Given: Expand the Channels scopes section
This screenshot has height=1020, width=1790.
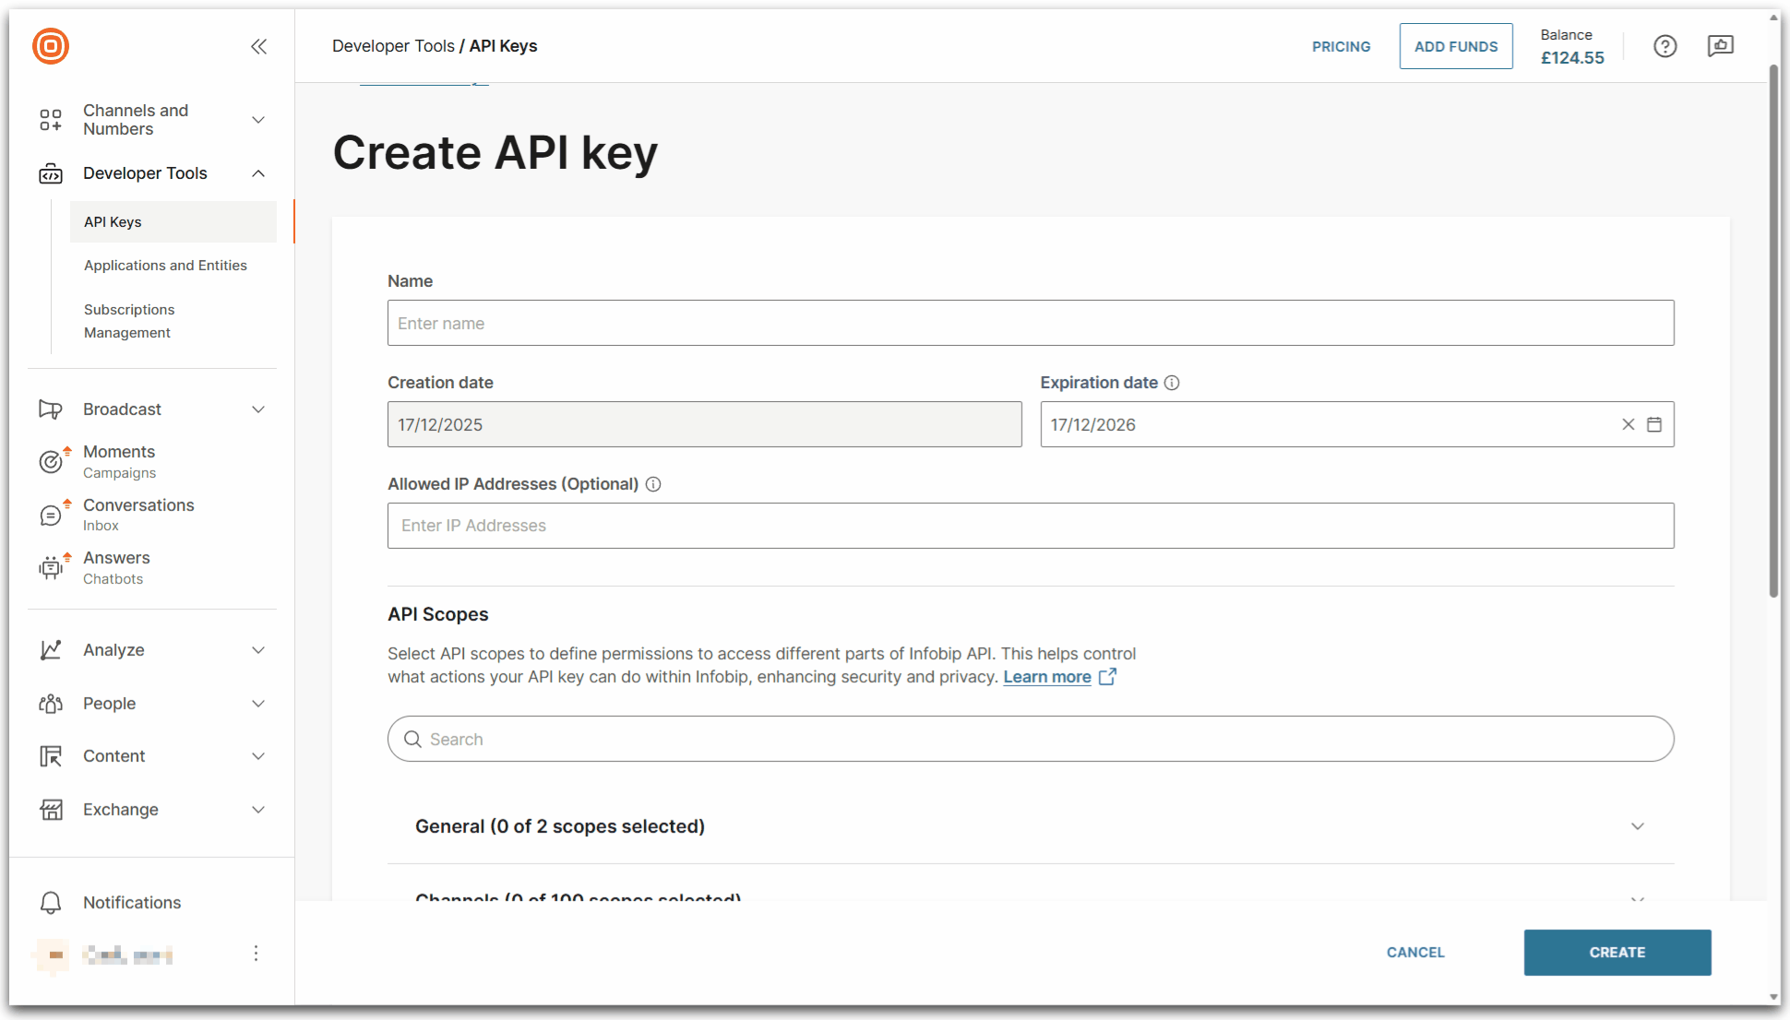Looking at the screenshot, I should tap(1638, 899).
